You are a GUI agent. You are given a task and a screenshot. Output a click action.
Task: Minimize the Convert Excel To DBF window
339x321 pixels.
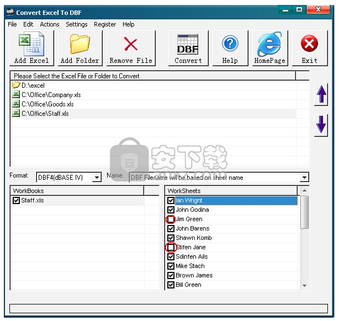[x=285, y=10]
